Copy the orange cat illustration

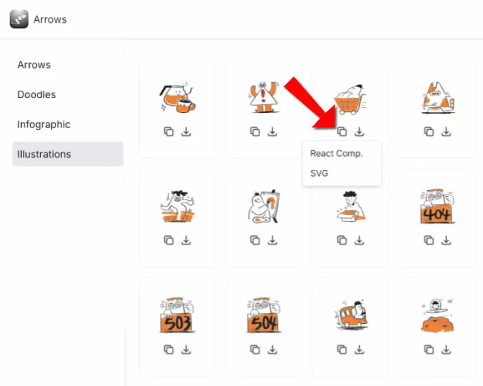[x=429, y=132]
